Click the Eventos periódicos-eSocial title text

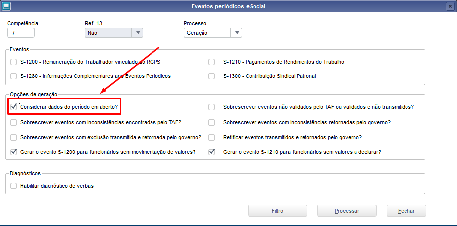[x=229, y=6]
